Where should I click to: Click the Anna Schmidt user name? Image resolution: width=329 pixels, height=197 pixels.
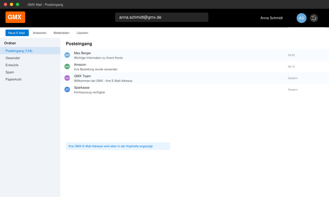[271, 18]
